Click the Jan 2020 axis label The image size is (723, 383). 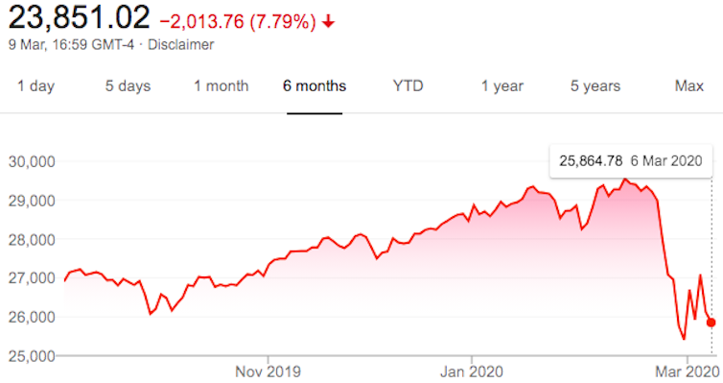coord(471,371)
